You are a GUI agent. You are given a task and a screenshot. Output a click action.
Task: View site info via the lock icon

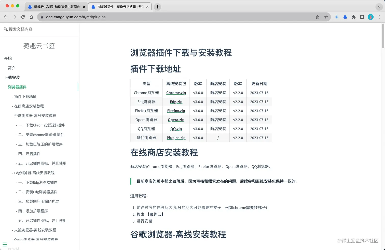tap(41, 17)
